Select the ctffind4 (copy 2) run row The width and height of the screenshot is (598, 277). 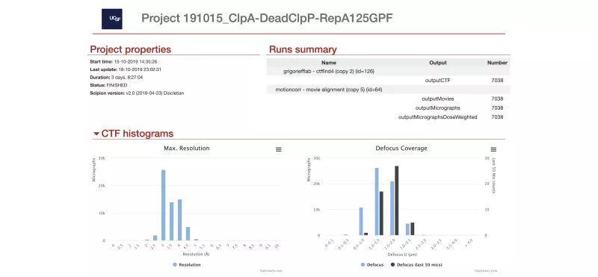click(388, 71)
